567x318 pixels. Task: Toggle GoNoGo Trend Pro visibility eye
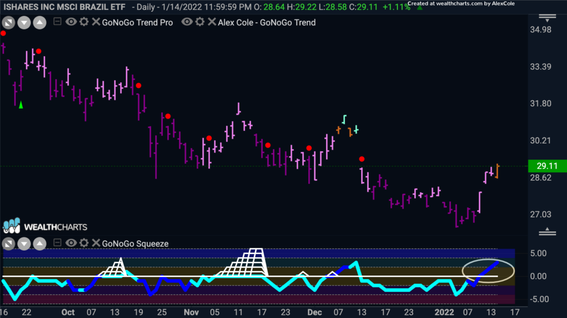71,22
